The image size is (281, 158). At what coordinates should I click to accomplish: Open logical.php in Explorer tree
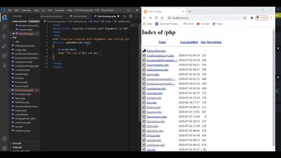[25, 111]
